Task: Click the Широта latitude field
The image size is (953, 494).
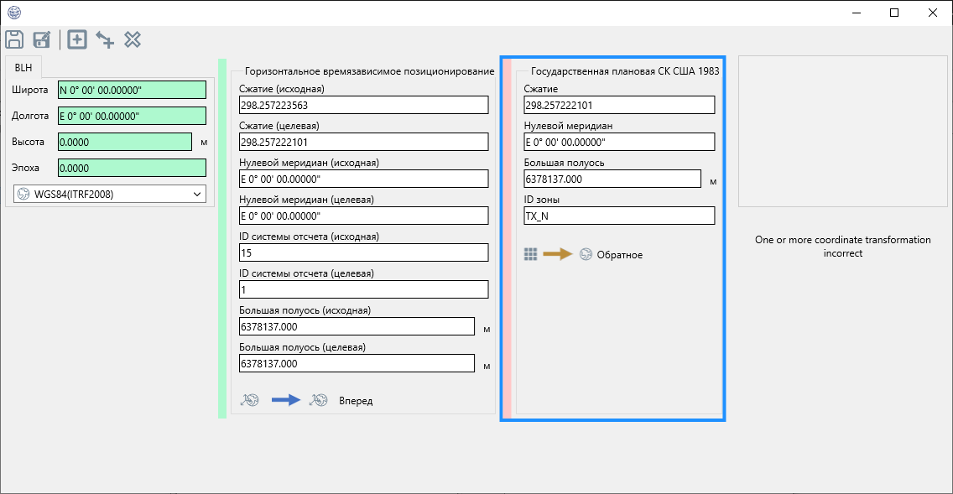Action: [132, 90]
